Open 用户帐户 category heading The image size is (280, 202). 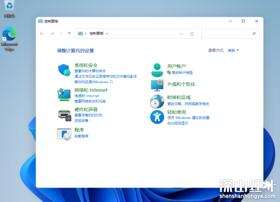point(176,66)
